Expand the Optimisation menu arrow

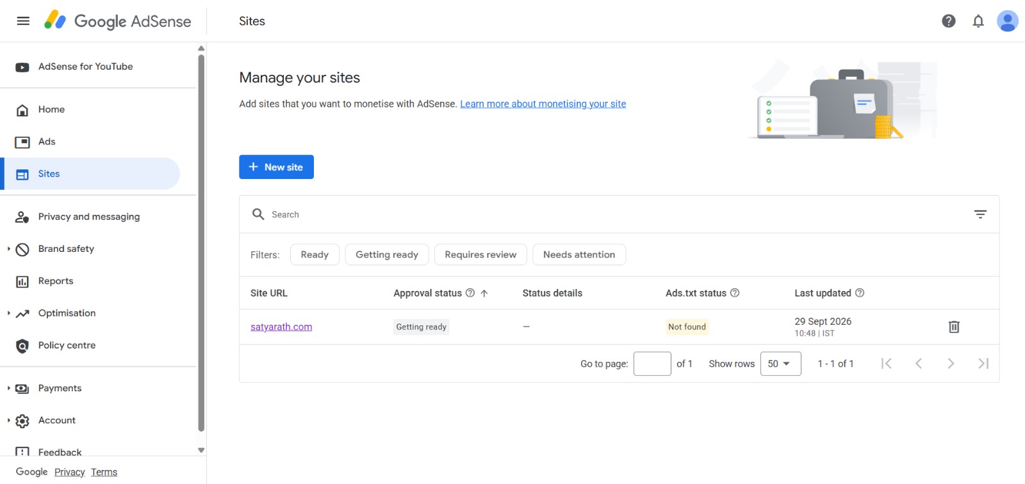click(8, 313)
